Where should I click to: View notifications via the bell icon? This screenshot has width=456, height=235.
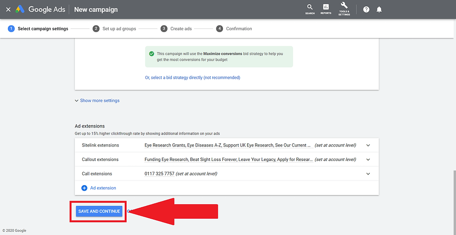(379, 9)
